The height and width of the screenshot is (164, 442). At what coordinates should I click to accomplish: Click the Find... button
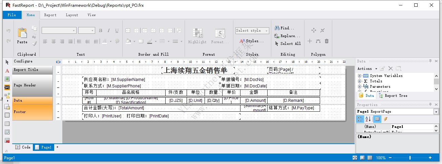[285, 28]
